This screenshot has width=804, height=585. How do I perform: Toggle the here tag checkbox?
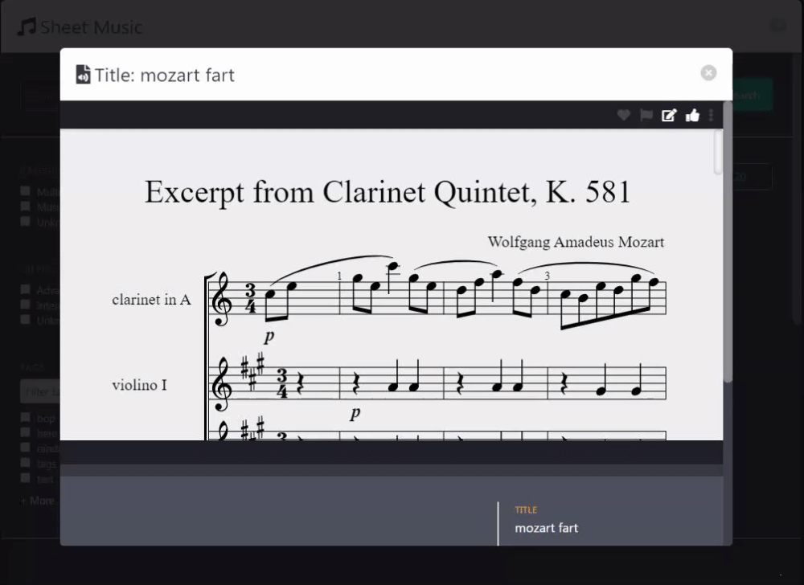pos(25,433)
